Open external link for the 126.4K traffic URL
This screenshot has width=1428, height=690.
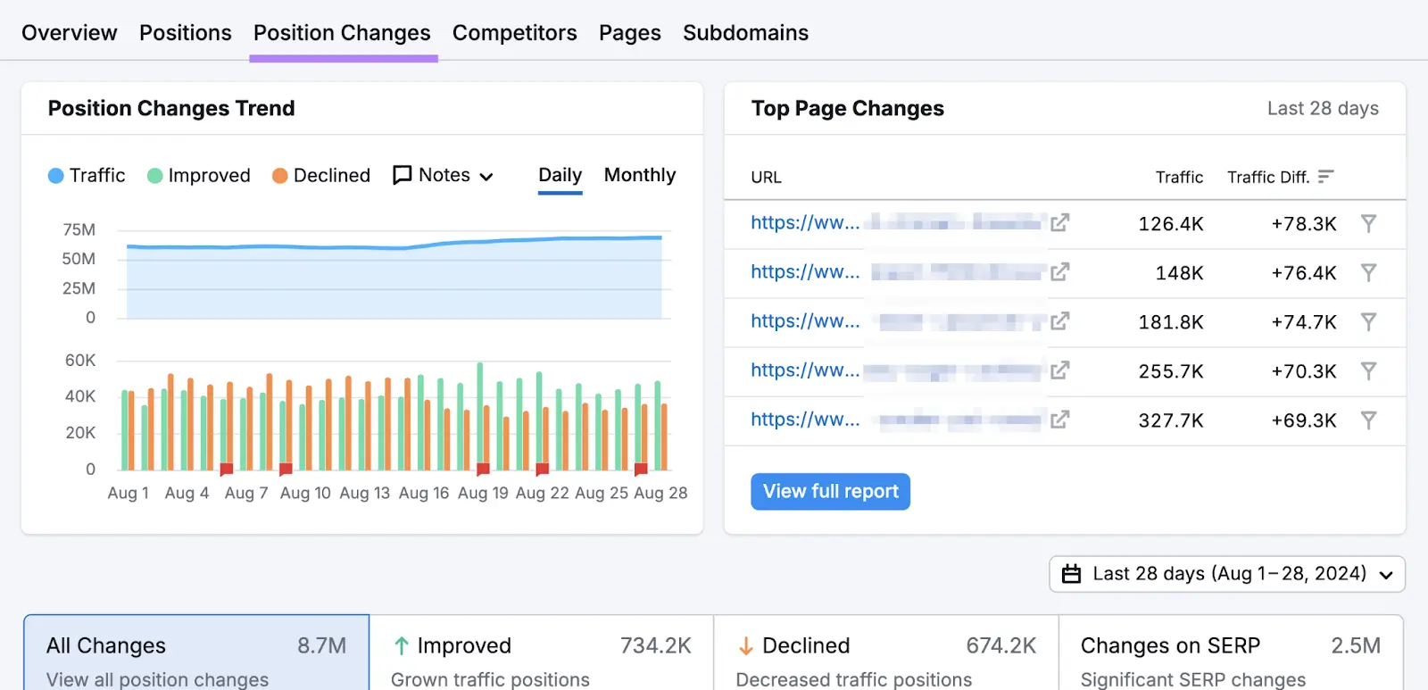coord(1059,223)
